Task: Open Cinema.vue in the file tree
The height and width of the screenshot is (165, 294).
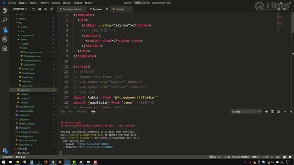Action: [x=28, y=73]
